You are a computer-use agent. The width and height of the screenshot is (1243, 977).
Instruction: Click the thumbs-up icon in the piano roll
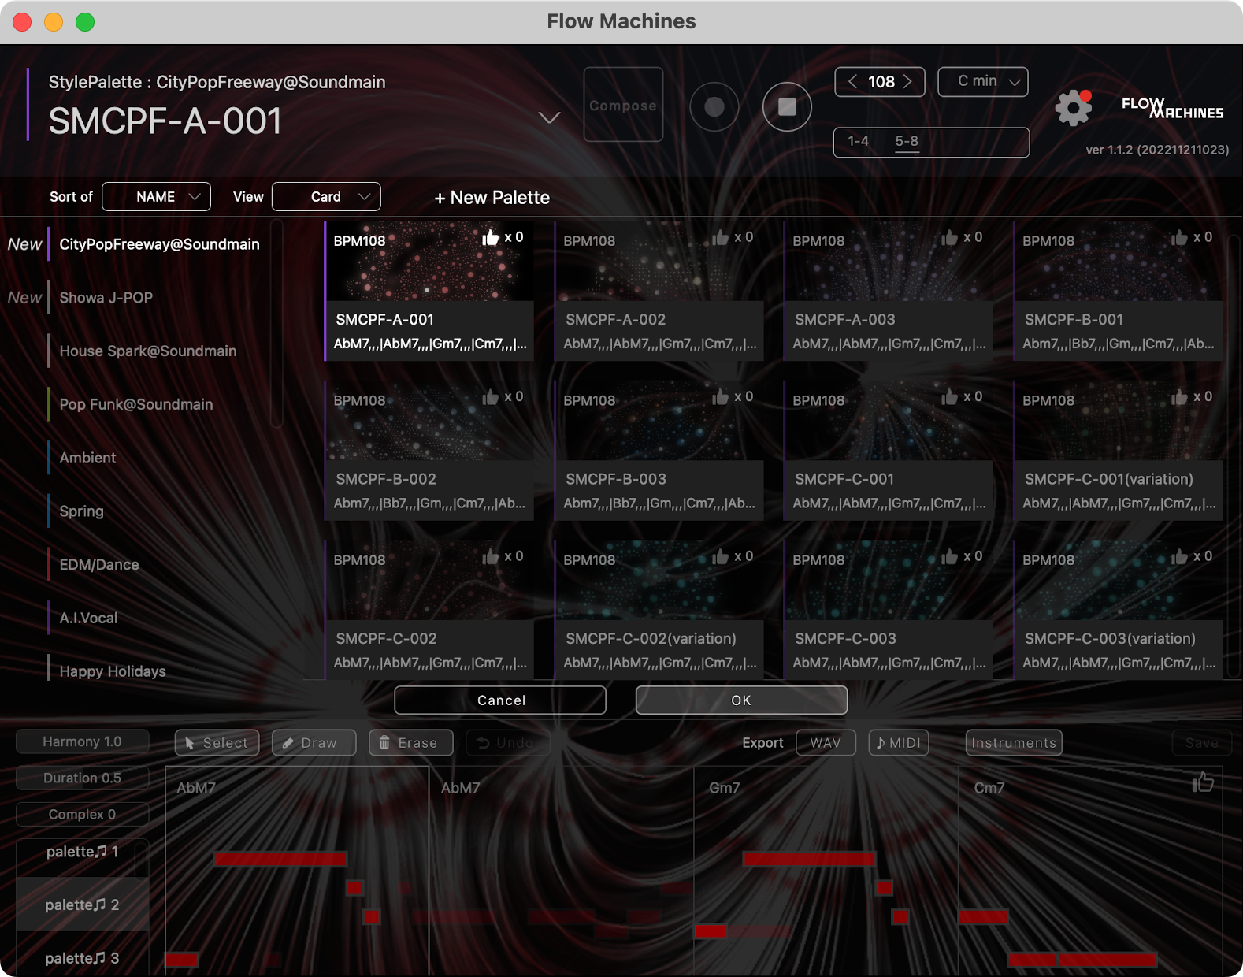click(x=1203, y=782)
